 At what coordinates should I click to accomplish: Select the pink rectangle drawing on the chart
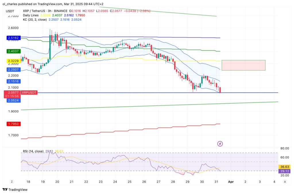point(244,65)
